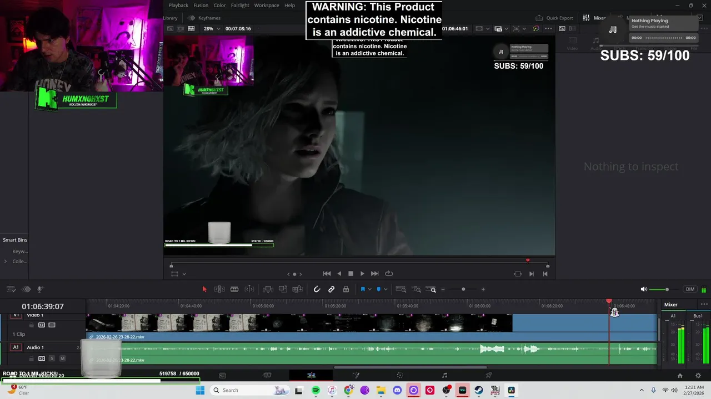Image resolution: width=711 pixels, height=399 pixels.
Task: Click the blue Marker icon
Action: [379, 289]
